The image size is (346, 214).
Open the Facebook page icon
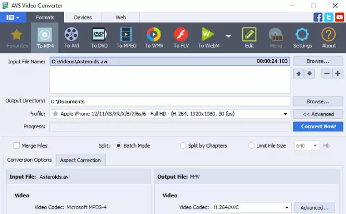pyautogui.click(x=318, y=17)
